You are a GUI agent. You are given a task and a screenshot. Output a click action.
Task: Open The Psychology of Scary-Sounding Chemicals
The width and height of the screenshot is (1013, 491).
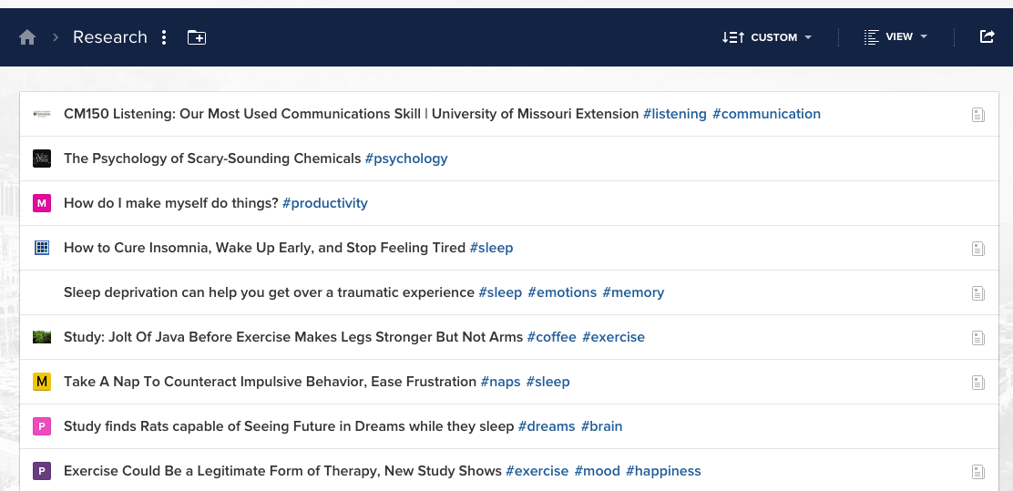(212, 159)
